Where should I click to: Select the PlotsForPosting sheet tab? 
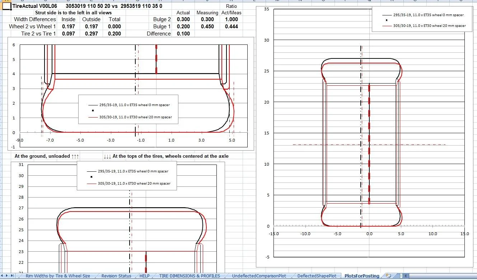coord(362,276)
